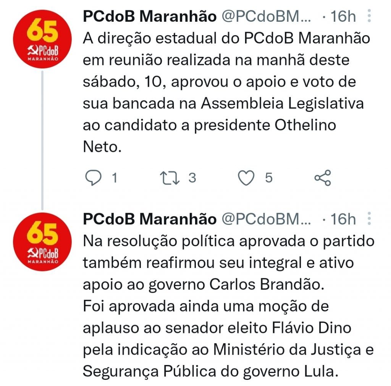Viewport: 391px width, 386px height.
Task: Share the first tweet via share icon
Action: [323, 178]
